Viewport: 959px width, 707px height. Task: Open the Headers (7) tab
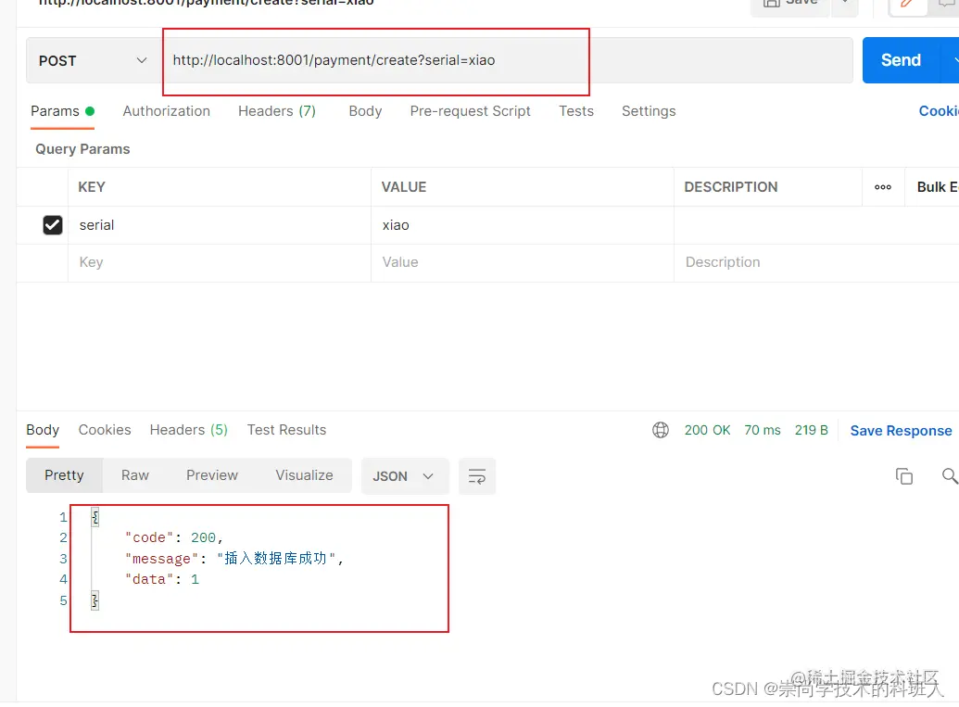coord(277,111)
